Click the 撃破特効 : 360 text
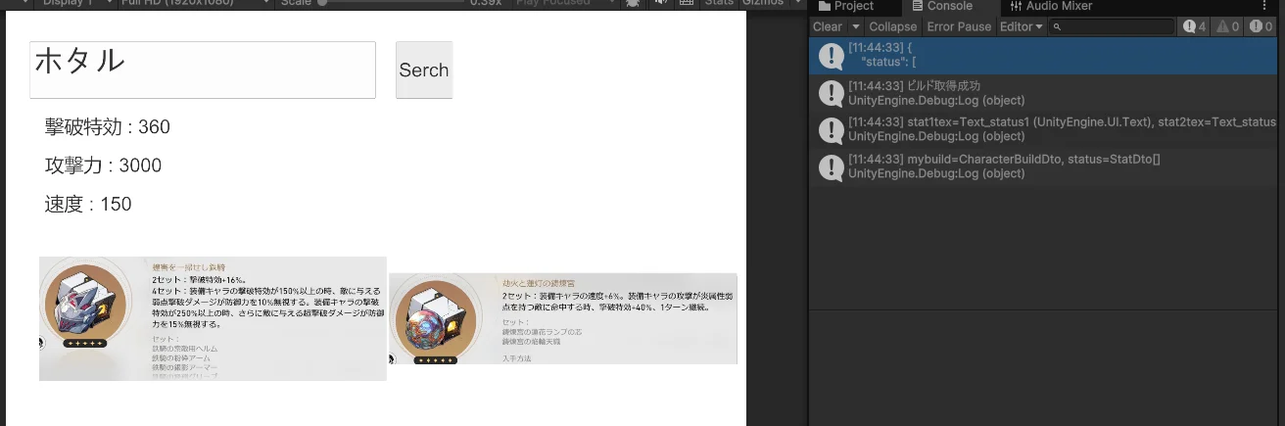1285x426 pixels. coord(108,127)
